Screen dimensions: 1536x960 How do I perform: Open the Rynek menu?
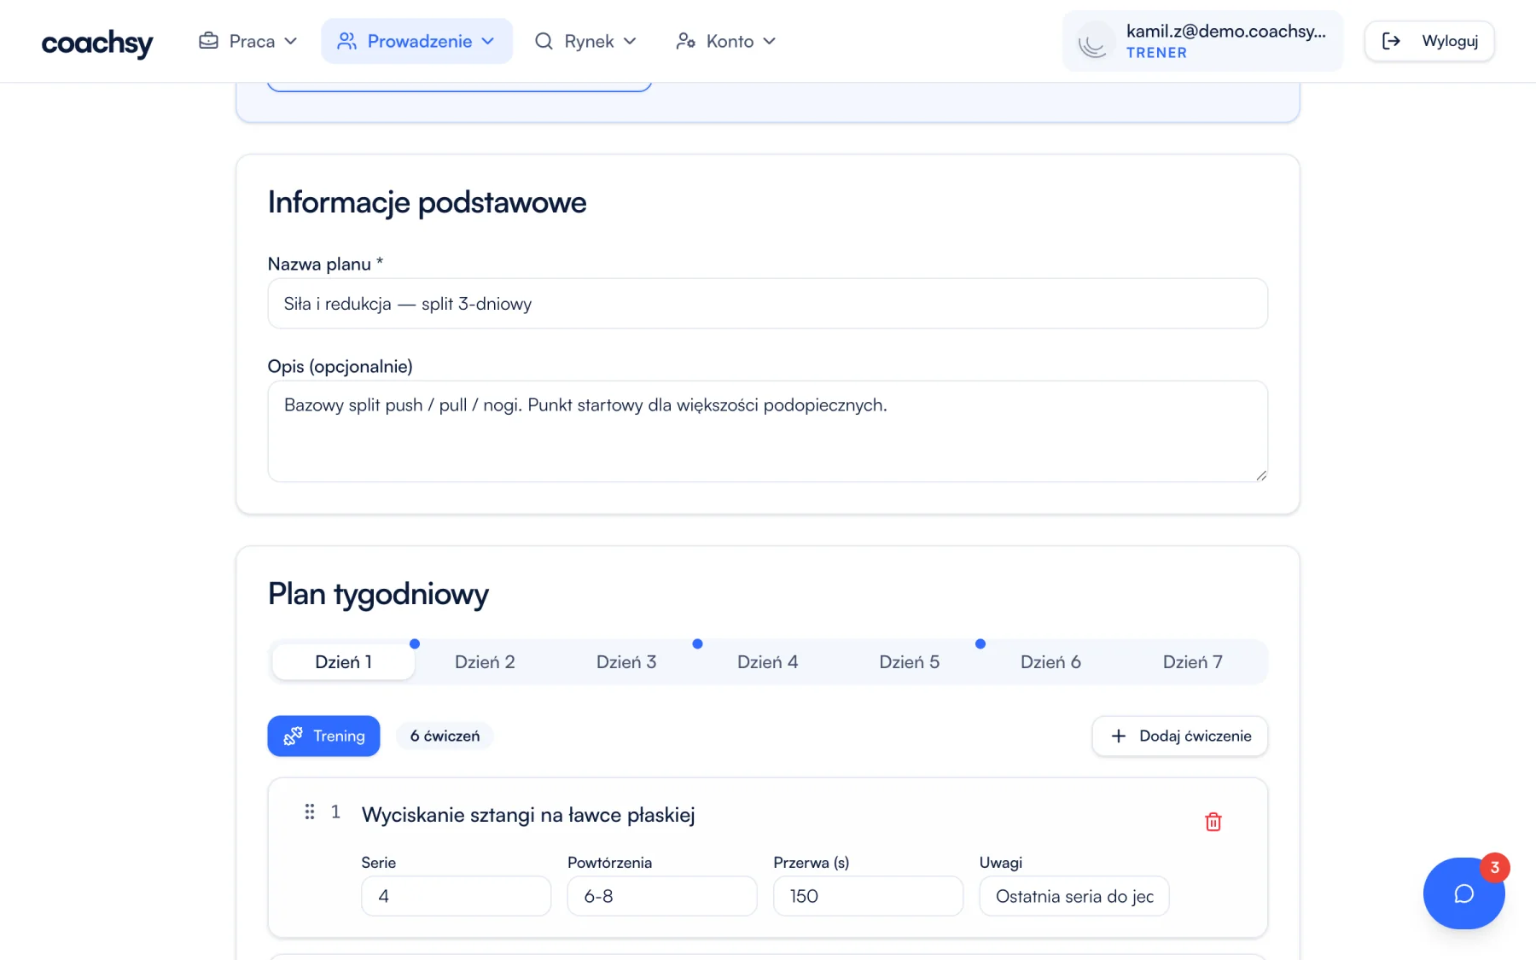(x=585, y=41)
